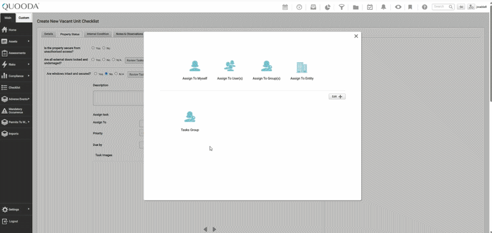Go to next page arrow at bottom
The height and width of the screenshot is (233, 492).
(215, 229)
